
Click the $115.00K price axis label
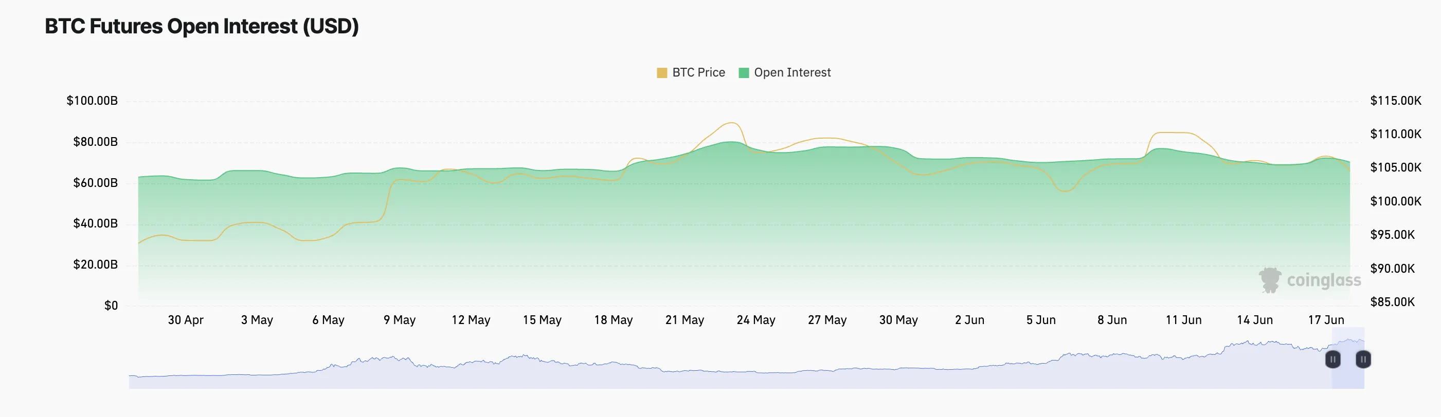pos(1395,101)
